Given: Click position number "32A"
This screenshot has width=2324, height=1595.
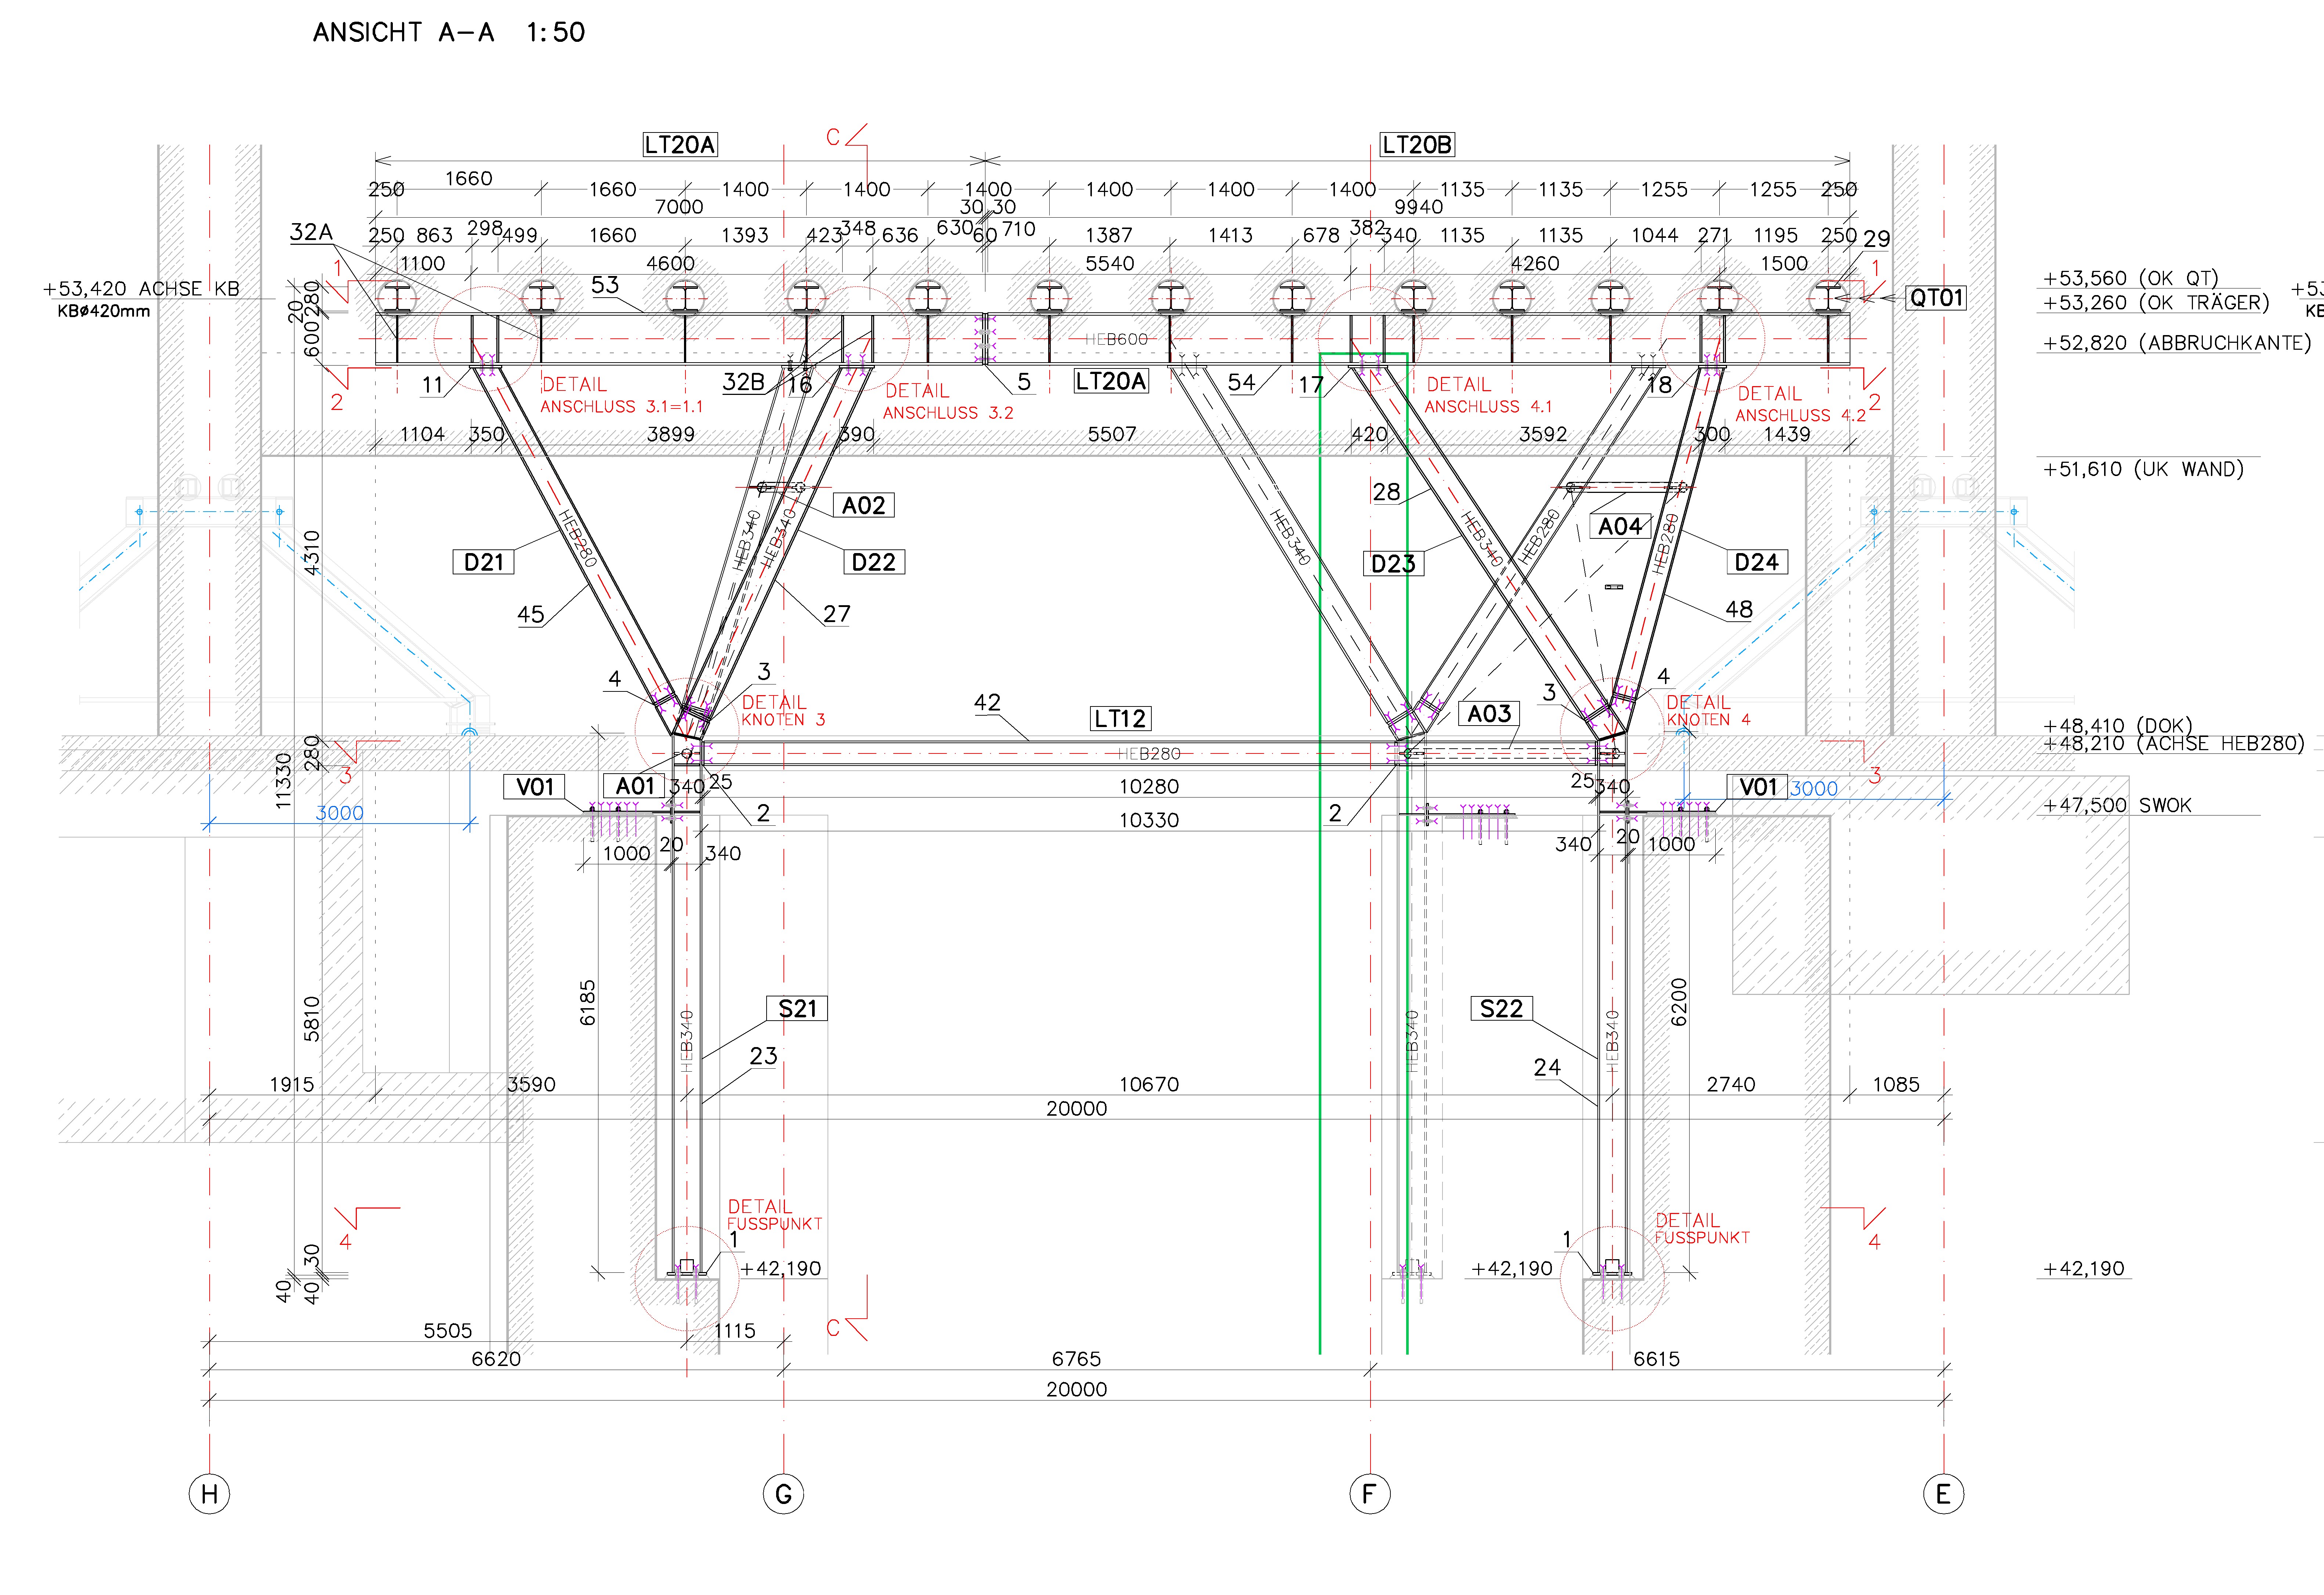Looking at the screenshot, I should tap(311, 232).
